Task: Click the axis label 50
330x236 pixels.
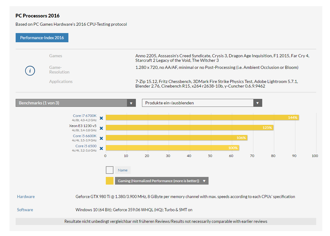Action: point(210,156)
